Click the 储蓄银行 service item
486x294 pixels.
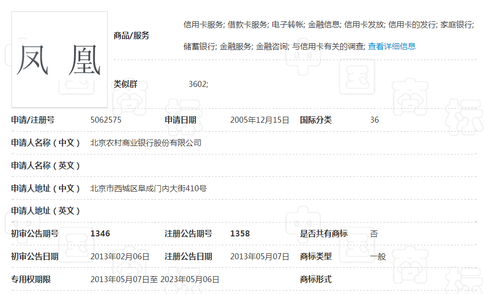pyautogui.click(x=200, y=46)
